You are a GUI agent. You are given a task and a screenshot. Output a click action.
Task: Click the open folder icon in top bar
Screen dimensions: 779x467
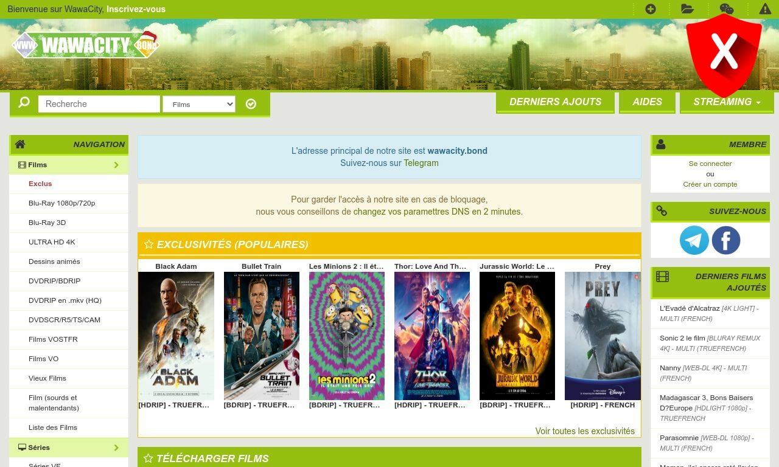[x=687, y=9]
